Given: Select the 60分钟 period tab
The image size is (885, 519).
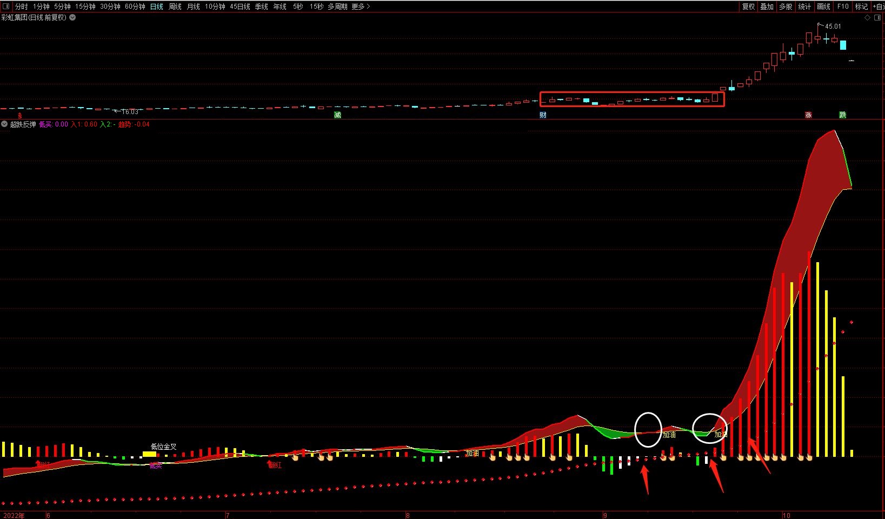Looking at the screenshot, I should 135,6.
